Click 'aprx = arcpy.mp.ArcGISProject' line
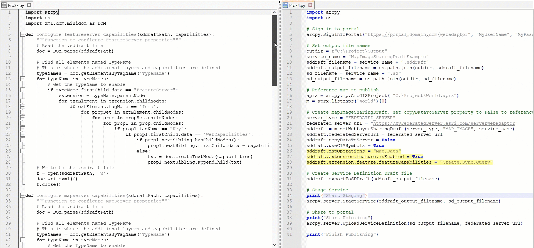The height and width of the screenshot is (248, 534). tap(383, 96)
